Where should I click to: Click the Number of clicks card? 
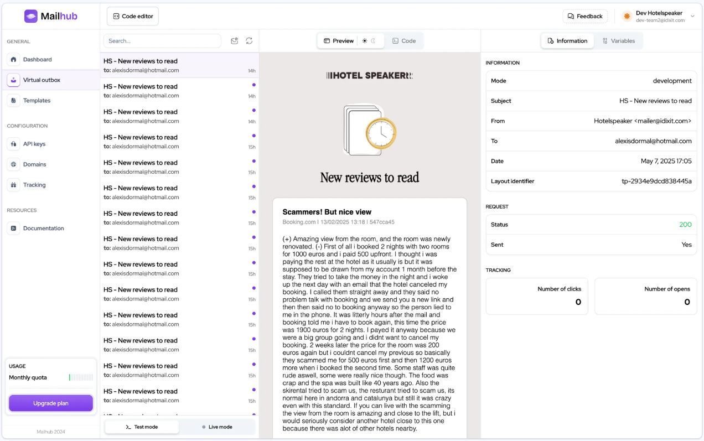(537, 296)
